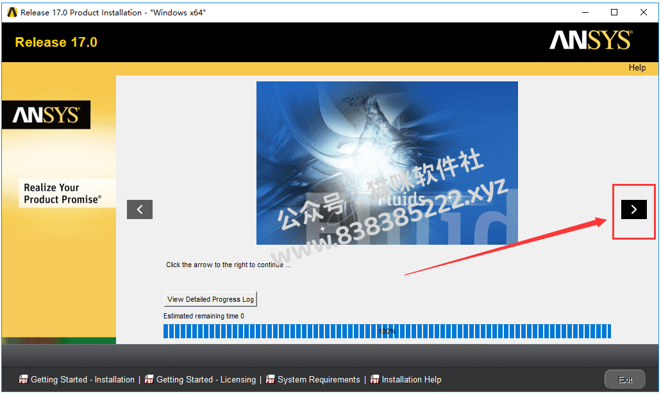Open the Getting Started - Licensing PDF icon

click(149, 380)
